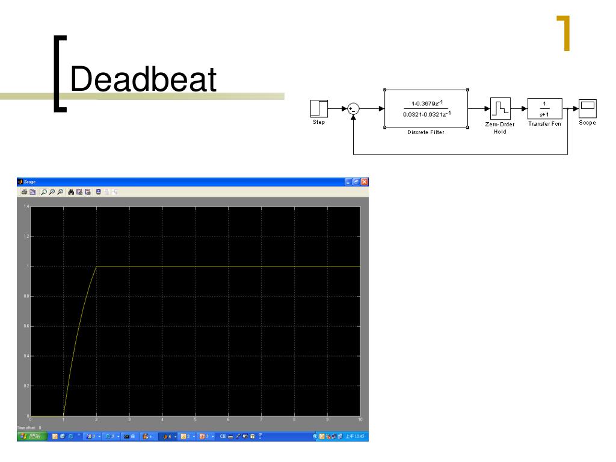Click the Floating scope icon in toolbar
Screen dimensions: 616x462
(x=99, y=192)
